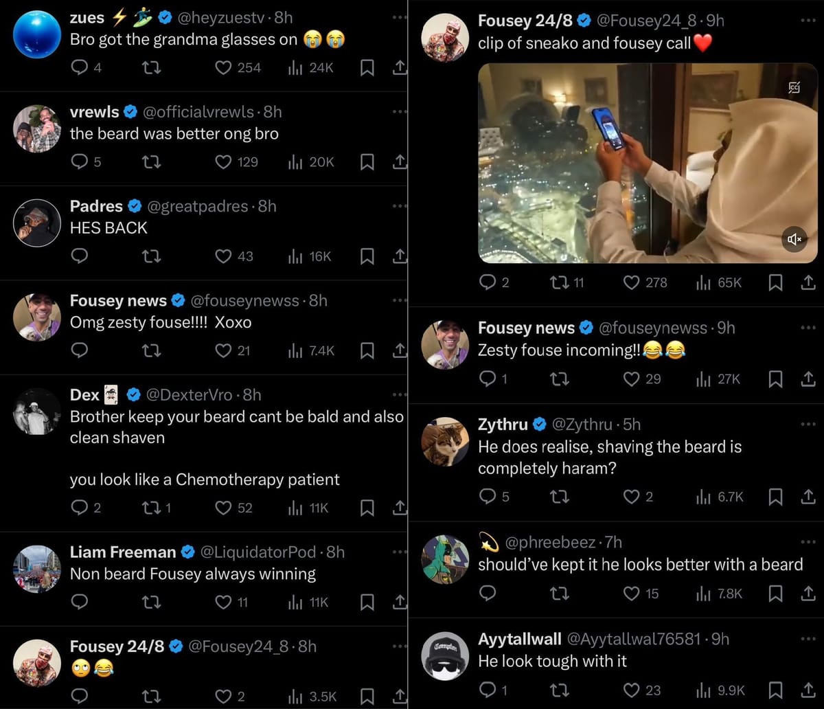View analytics on Zythru's haram tweet
Image resolution: width=824 pixels, height=709 pixels.
(x=716, y=497)
